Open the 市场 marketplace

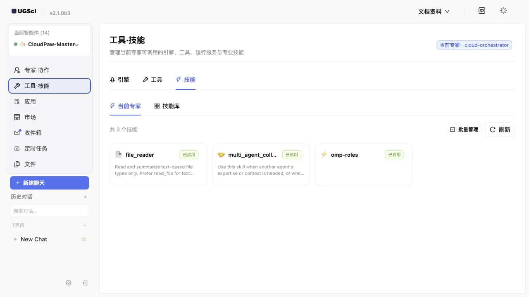pyautogui.click(x=50, y=117)
